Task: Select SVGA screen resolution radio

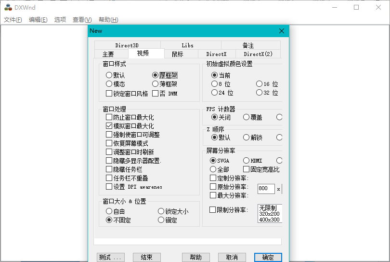Action: pos(213,161)
